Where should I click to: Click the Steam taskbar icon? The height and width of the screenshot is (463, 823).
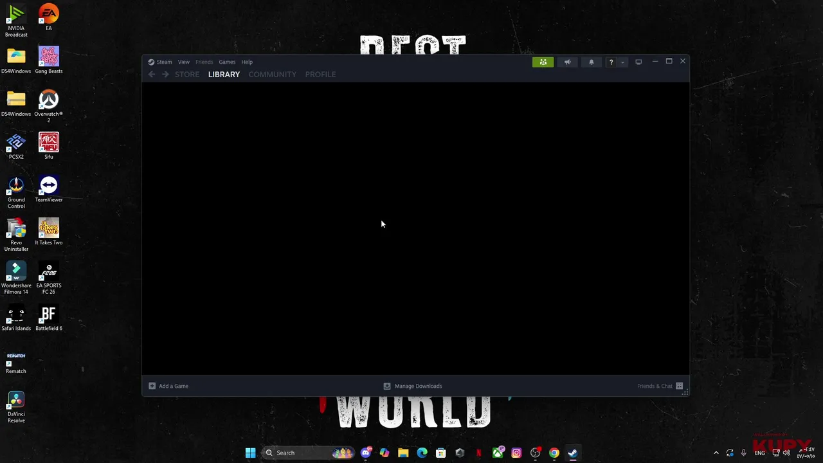(572, 453)
